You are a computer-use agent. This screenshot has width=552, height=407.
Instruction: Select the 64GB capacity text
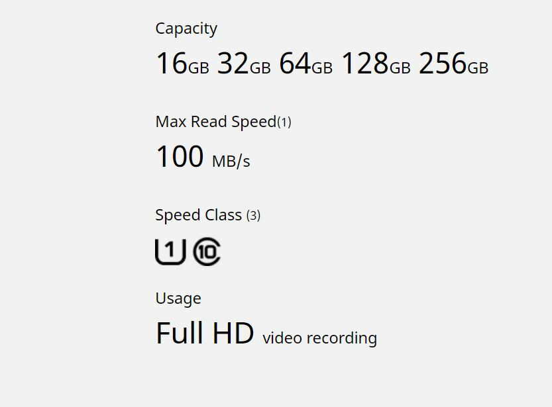coord(306,64)
